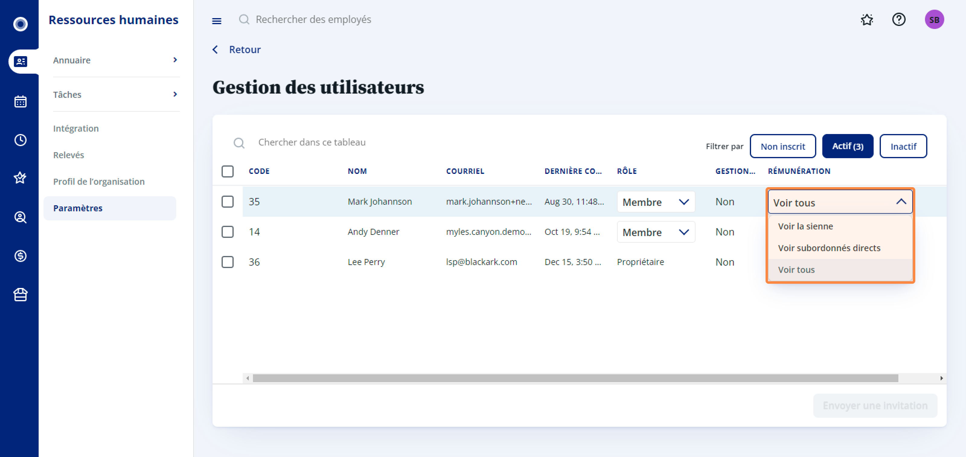Image resolution: width=966 pixels, height=457 pixels.
Task: Open the sparkle star icon in header
Action: point(867,20)
